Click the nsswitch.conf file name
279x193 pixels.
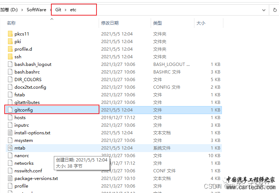[28, 171]
